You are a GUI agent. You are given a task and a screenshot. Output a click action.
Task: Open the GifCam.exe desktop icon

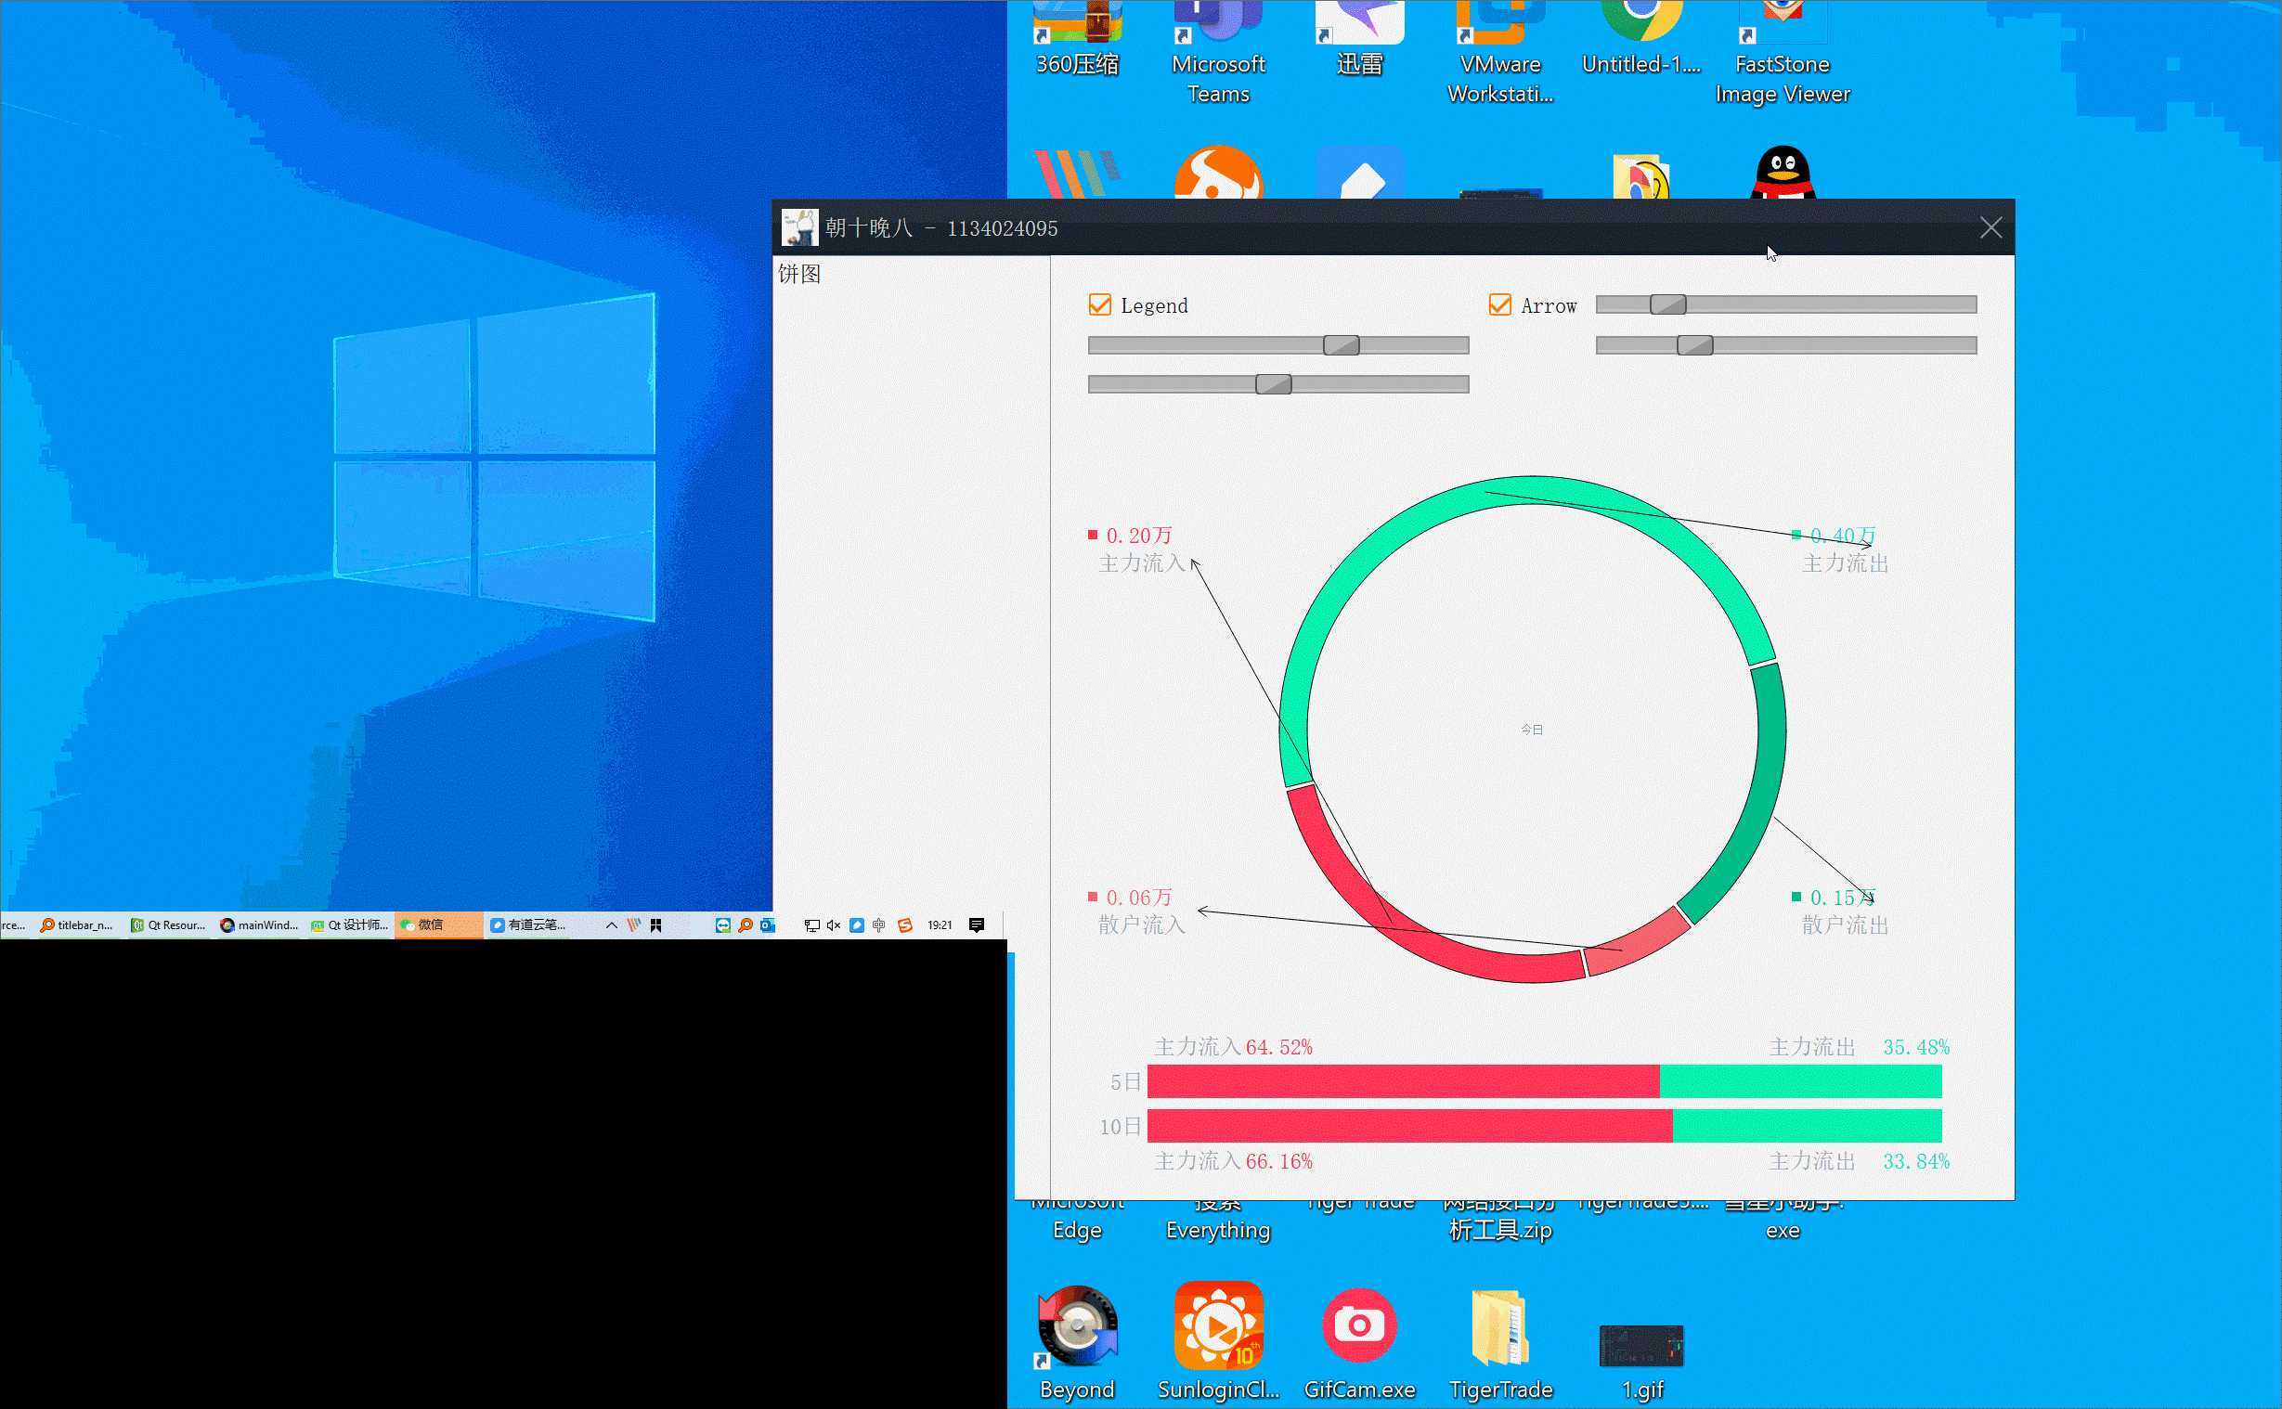pyautogui.click(x=1359, y=1342)
